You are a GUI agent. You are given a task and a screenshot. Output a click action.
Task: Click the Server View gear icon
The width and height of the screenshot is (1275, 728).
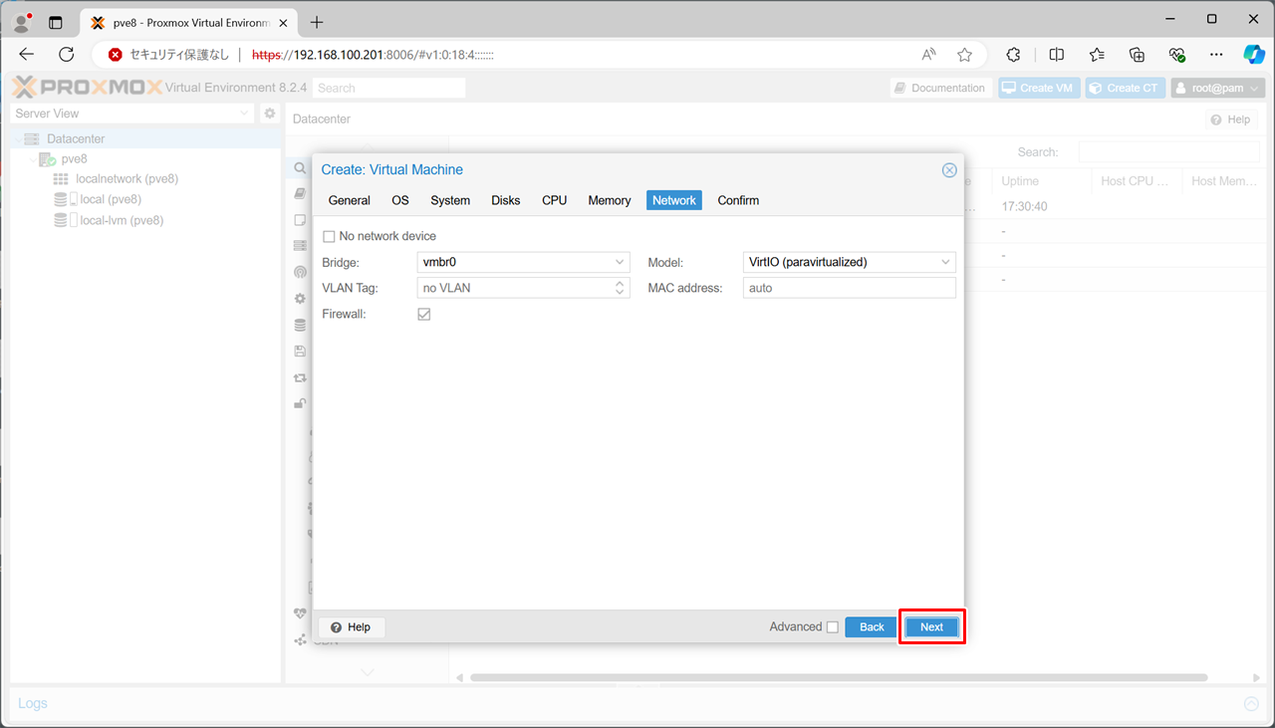[x=269, y=114]
